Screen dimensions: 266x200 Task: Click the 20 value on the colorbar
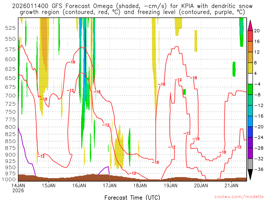(257, 31)
